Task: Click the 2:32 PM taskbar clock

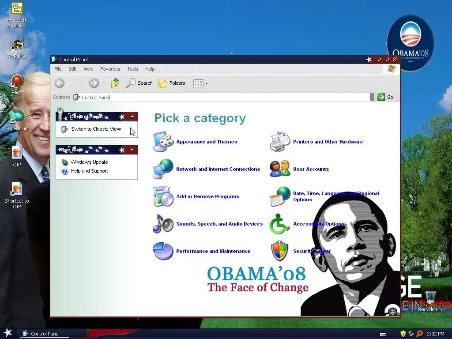Action: point(436,334)
